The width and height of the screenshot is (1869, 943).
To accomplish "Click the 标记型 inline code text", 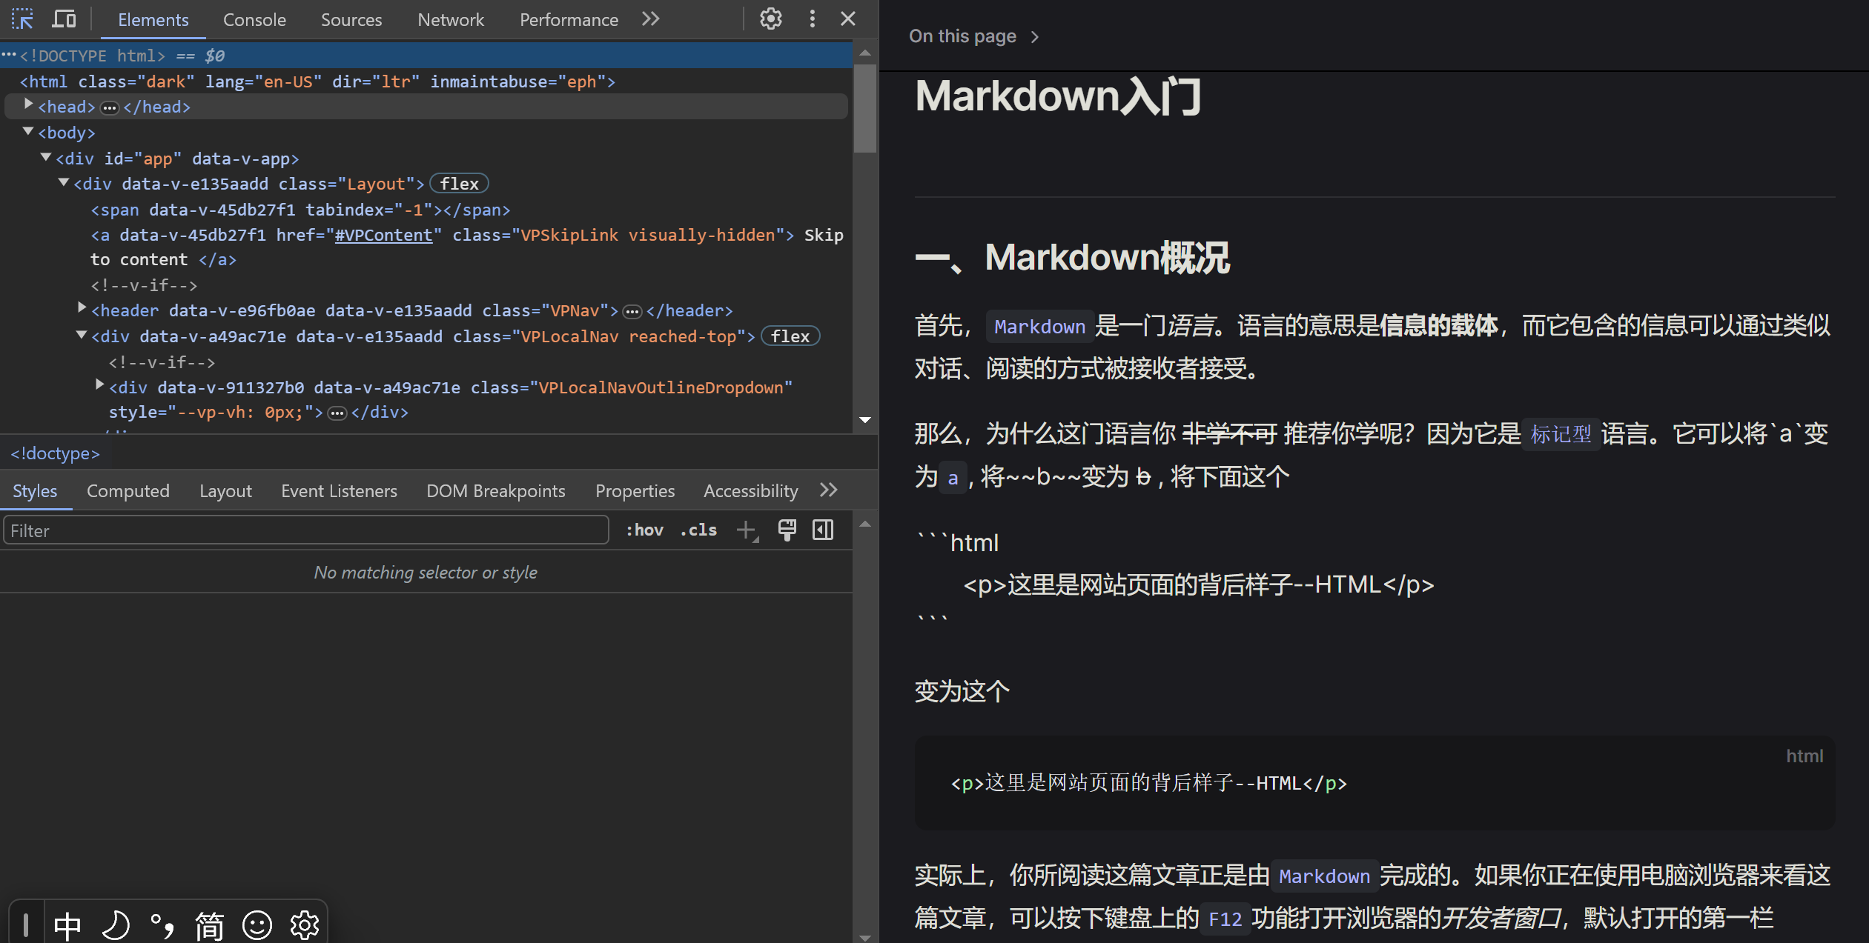I will [x=1561, y=435].
